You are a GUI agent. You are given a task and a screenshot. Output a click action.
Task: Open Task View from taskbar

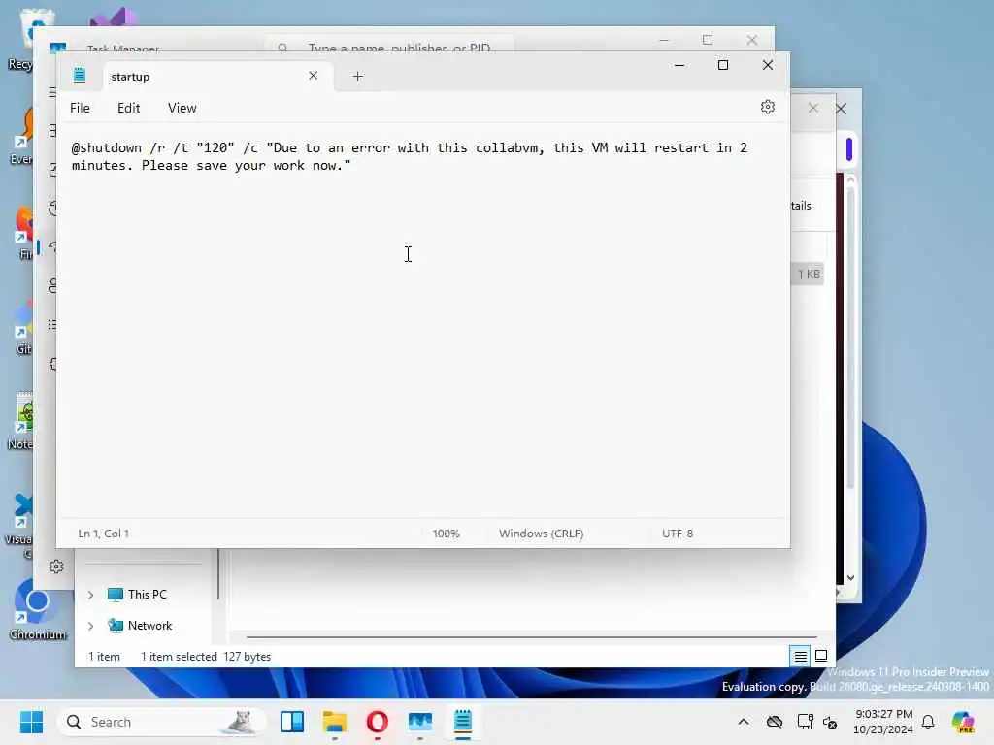tap(292, 722)
